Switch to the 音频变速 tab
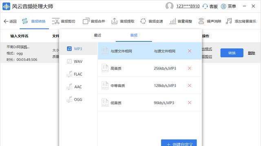The width and height of the screenshot is (261, 146). [151, 21]
